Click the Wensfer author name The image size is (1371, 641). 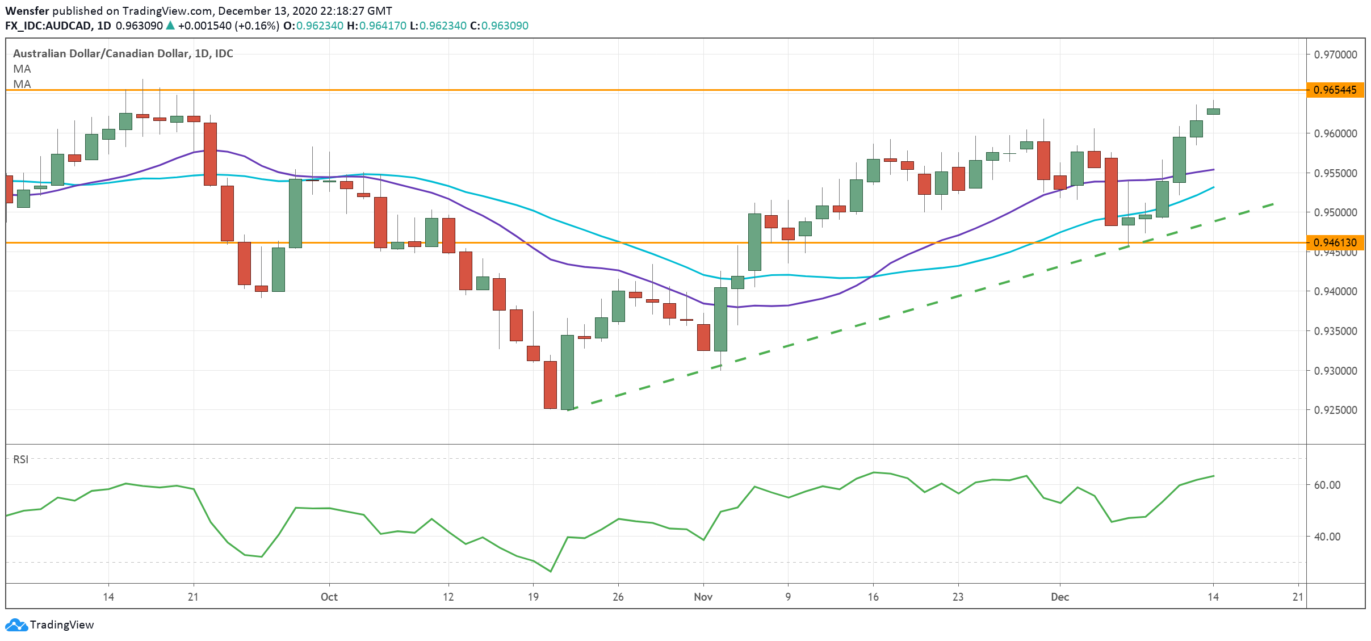(27, 11)
